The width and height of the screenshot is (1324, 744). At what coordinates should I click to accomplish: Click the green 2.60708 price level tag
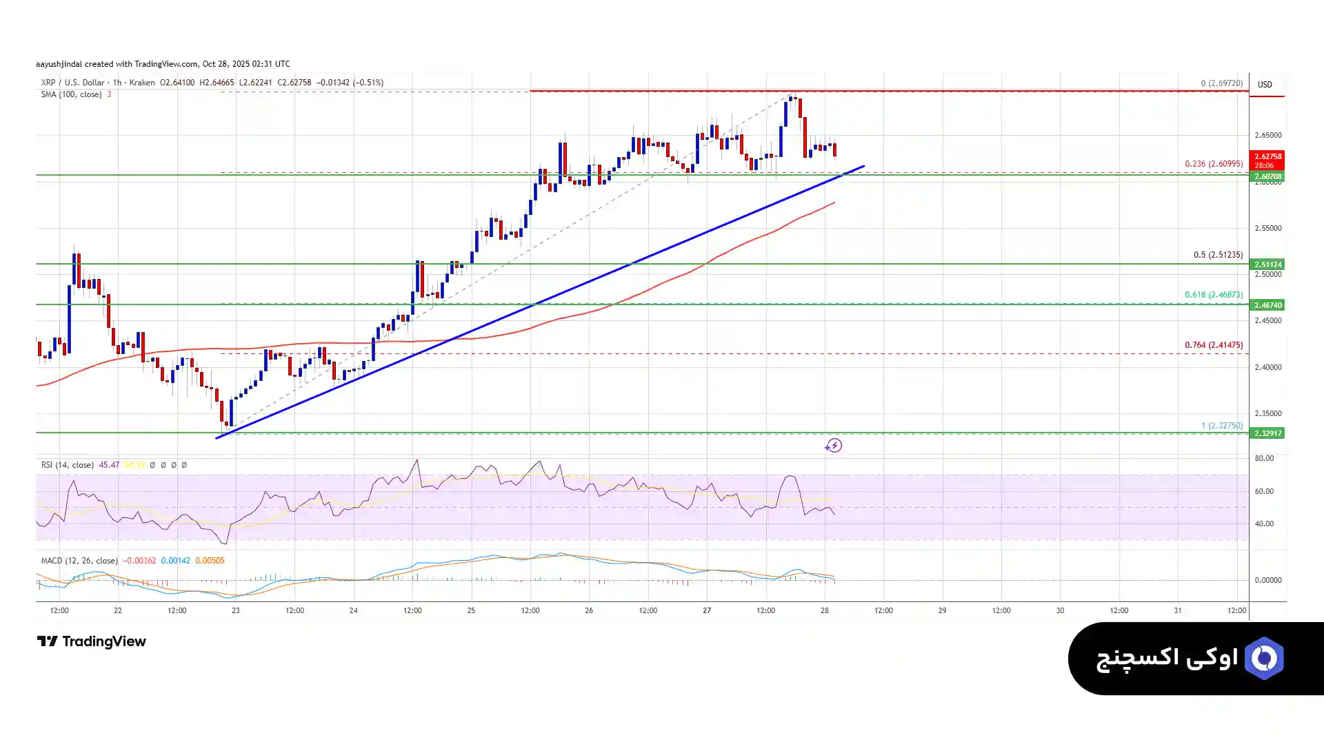point(1267,176)
